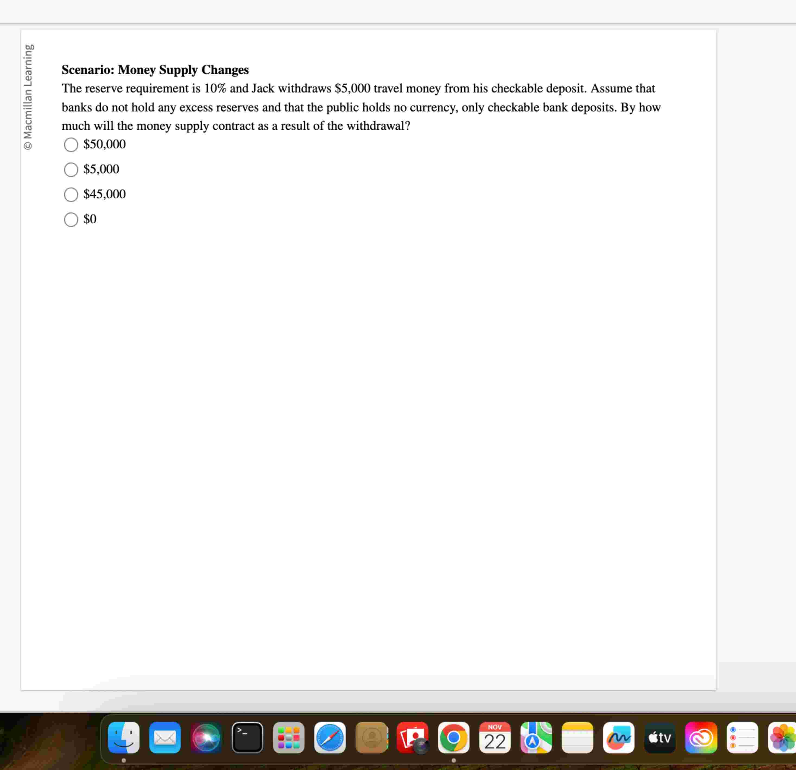This screenshot has width=796, height=770.
Task: Choose the $5,000 radio button
Action: coord(71,170)
